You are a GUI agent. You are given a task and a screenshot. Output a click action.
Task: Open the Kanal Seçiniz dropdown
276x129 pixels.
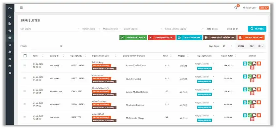[91, 29]
